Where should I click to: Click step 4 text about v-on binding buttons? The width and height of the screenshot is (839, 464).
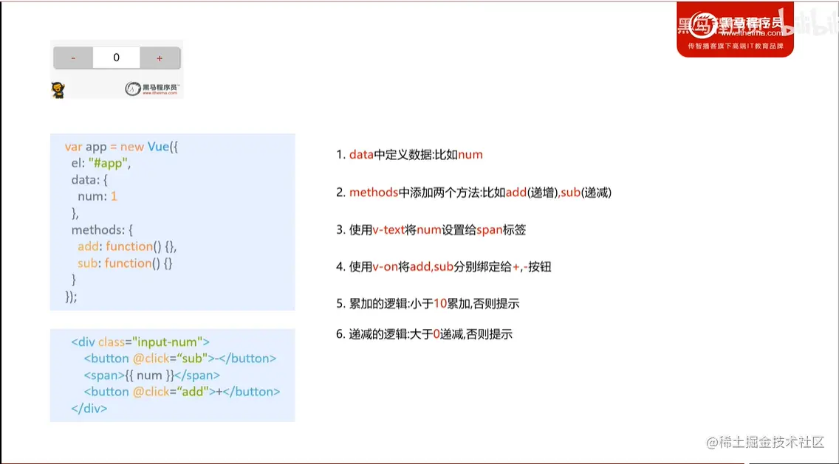tap(444, 267)
